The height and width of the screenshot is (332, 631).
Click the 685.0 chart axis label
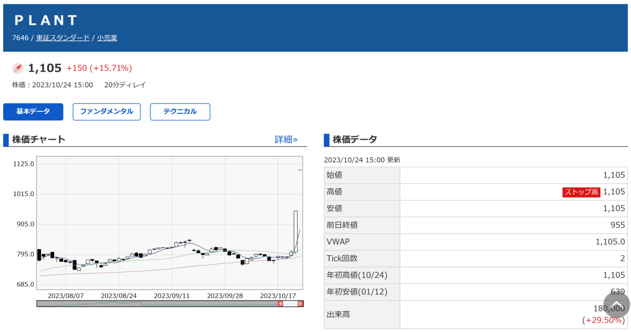pos(25,285)
